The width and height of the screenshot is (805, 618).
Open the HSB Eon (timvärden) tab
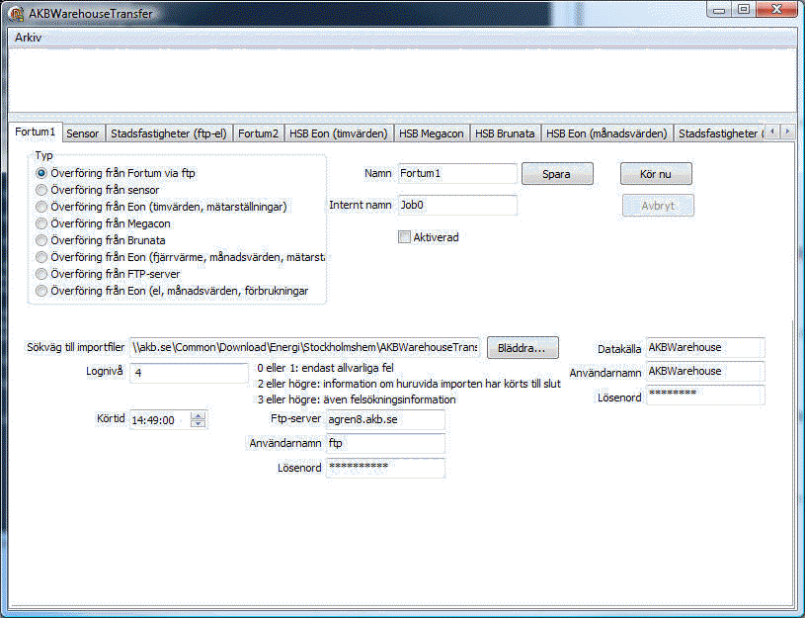tap(339, 133)
